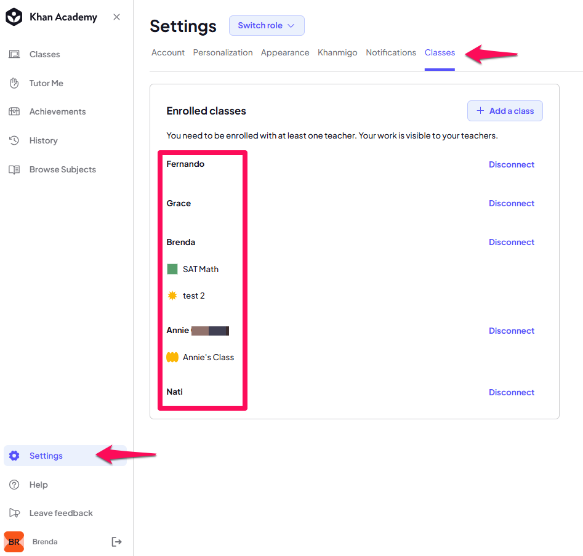Open History via the clock icon
583x556 pixels.
tap(14, 140)
